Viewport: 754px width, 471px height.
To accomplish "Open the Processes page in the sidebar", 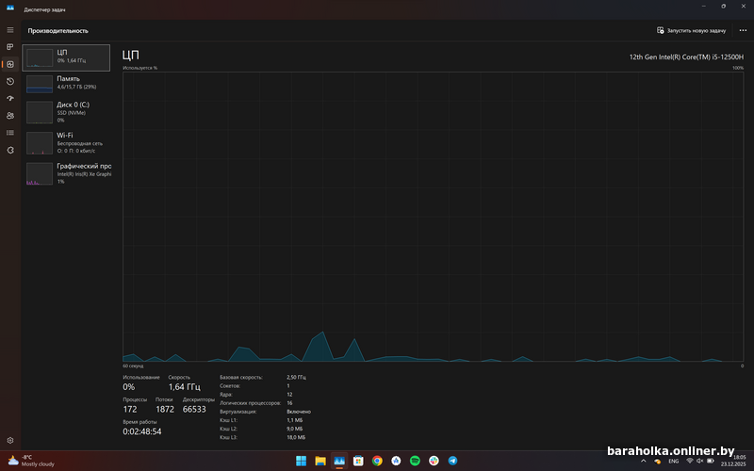I will point(10,46).
